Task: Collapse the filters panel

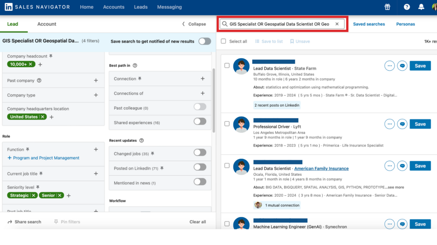Action: (x=194, y=24)
